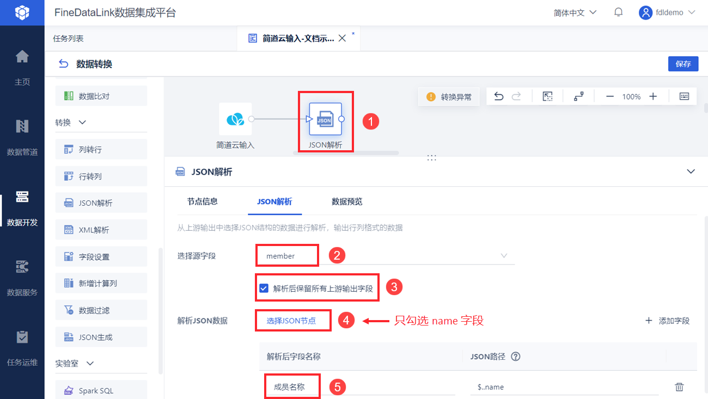Screen dimensions: 708x399
Task: Collapse the 转换 operator group
Action: pos(82,122)
